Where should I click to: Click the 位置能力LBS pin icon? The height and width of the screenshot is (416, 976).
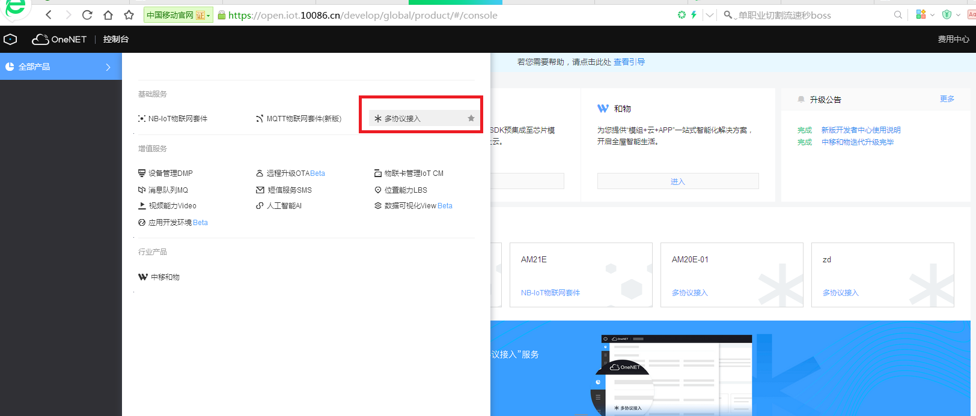pos(378,190)
